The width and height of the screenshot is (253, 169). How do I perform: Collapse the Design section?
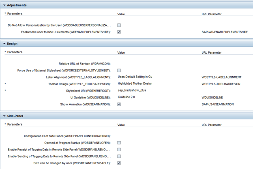4,44
